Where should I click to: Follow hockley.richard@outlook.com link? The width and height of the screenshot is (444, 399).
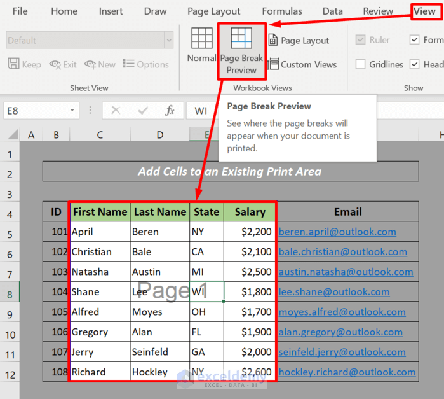pyautogui.click(x=347, y=372)
